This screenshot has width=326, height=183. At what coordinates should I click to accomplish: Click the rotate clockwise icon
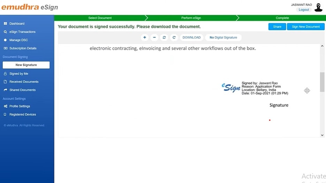coord(174,37)
